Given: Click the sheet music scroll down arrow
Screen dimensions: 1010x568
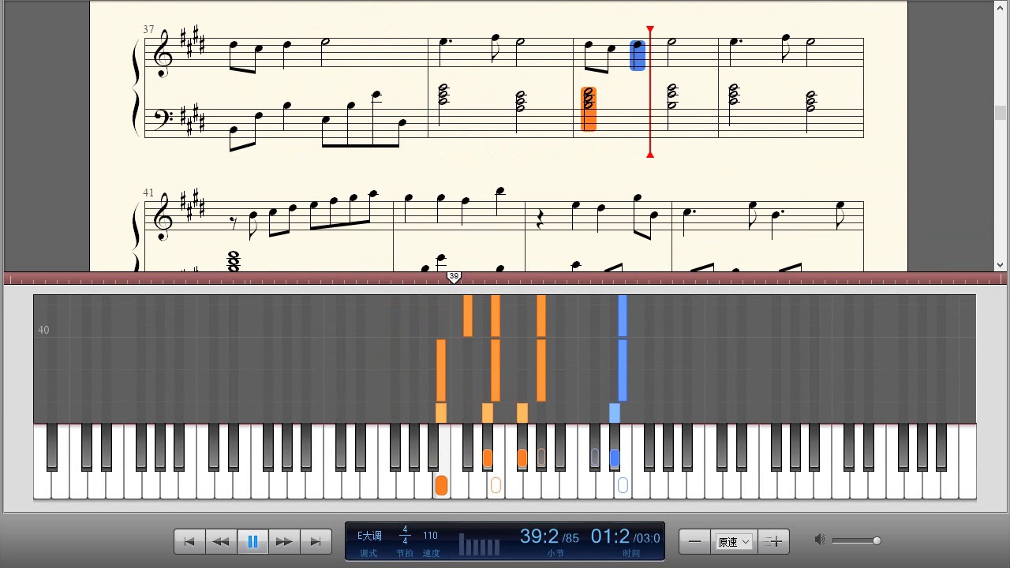Looking at the screenshot, I should [x=1001, y=265].
